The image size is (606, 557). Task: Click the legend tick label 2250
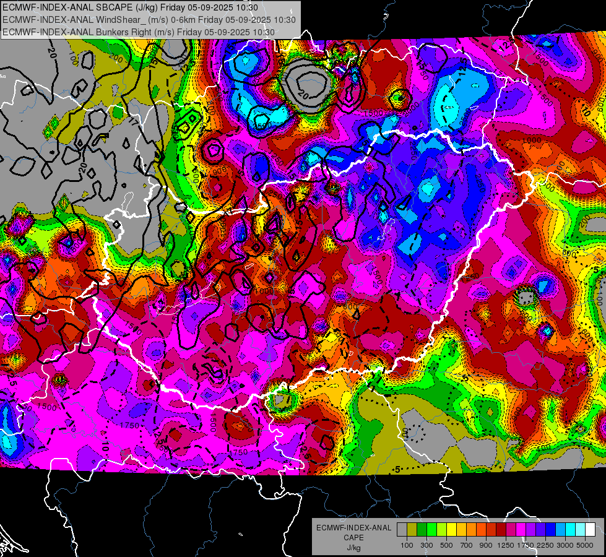tap(545, 545)
